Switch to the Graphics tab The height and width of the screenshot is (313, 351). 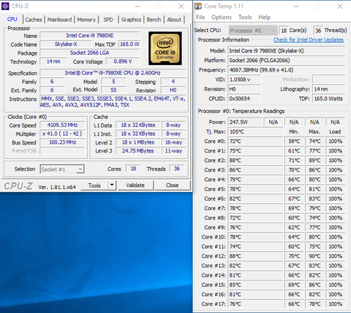click(x=131, y=20)
